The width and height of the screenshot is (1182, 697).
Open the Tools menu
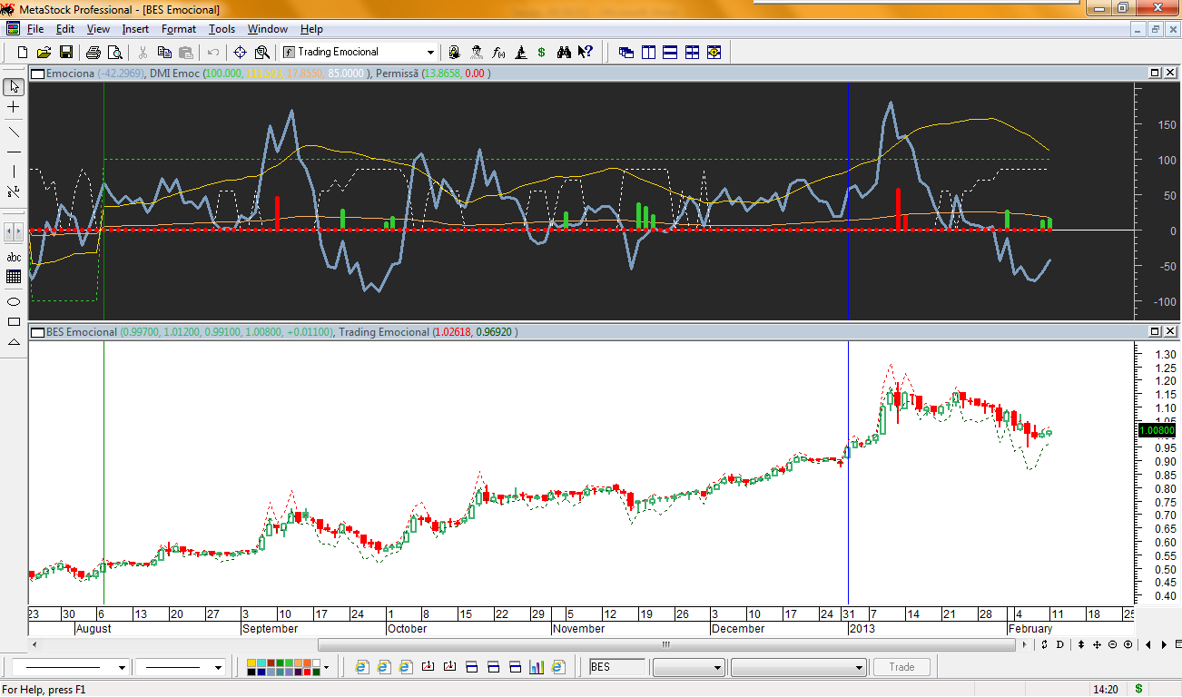(x=222, y=29)
